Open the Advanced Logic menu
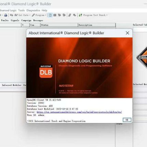Image resolution: width=147 pixels, height=147 pixels. [x=8, y=10]
